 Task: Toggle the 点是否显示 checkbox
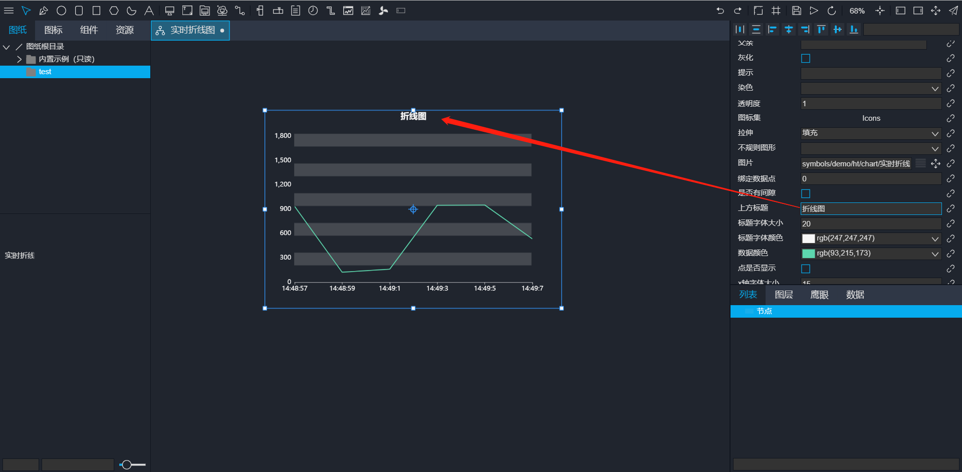coord(806,269)
